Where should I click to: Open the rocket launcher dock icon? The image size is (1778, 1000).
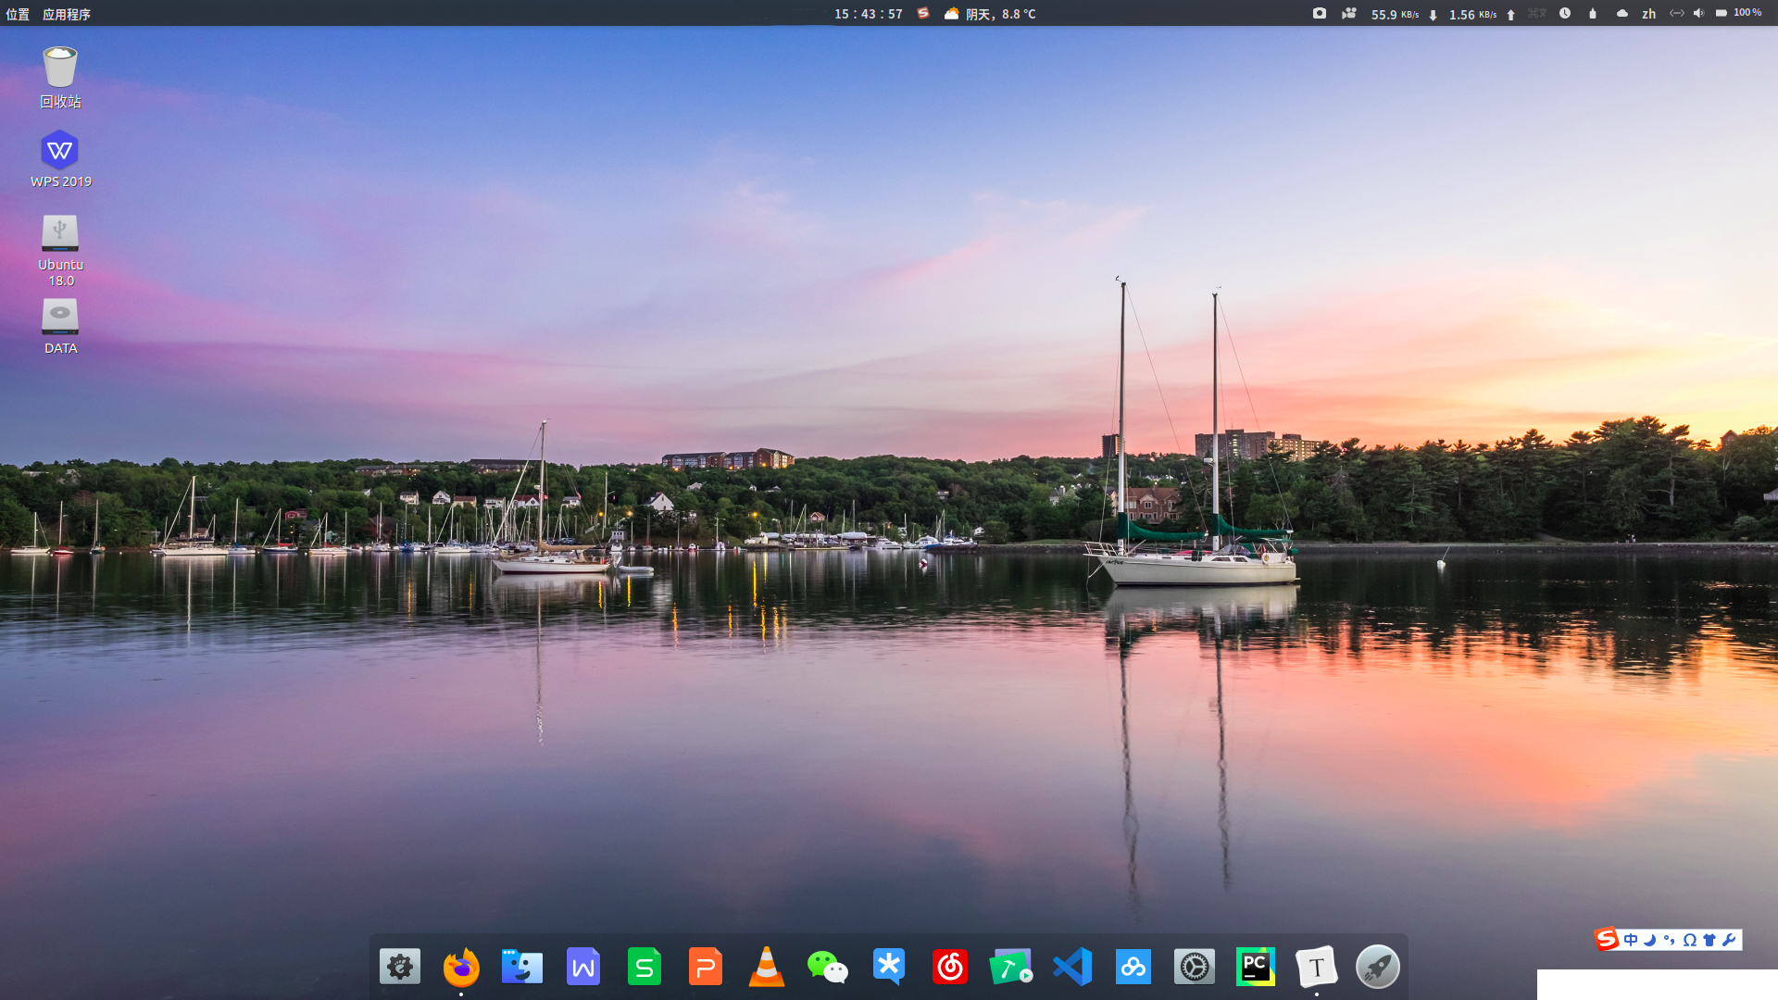pyautogui.click(x=1377, y=968)
